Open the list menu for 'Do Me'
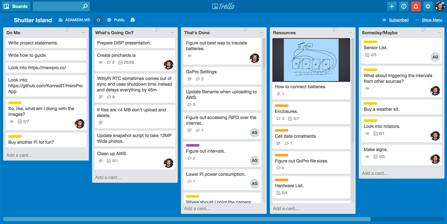This screenshot has width=447, height=224. [83, 32]
